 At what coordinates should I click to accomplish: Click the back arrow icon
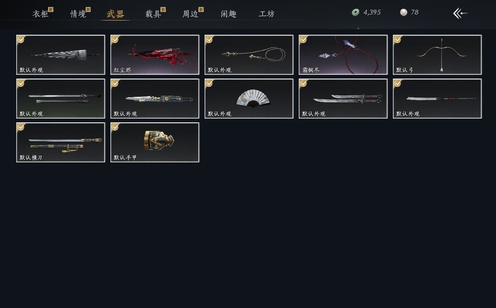(460, 14)
